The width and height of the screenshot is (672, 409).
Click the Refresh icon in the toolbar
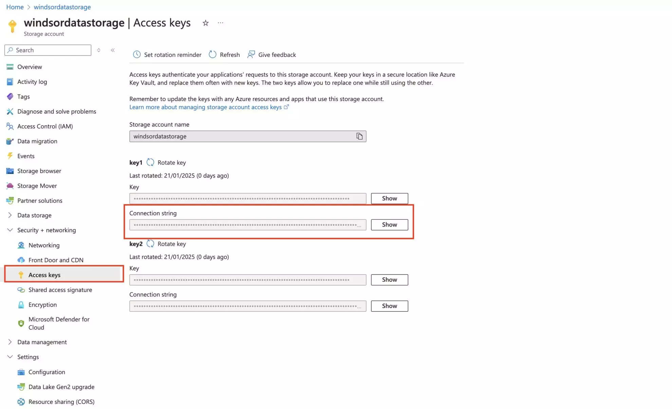(212, 54)
